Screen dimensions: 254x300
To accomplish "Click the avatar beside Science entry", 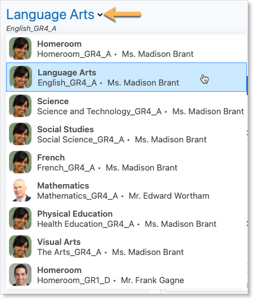I will [20, 106].
